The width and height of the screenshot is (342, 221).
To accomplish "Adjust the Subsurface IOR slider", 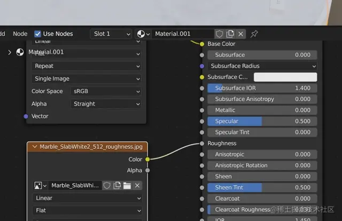I will pyautogui.click(x=262, y=88).
